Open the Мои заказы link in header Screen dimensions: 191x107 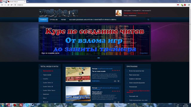coord(147,11)
